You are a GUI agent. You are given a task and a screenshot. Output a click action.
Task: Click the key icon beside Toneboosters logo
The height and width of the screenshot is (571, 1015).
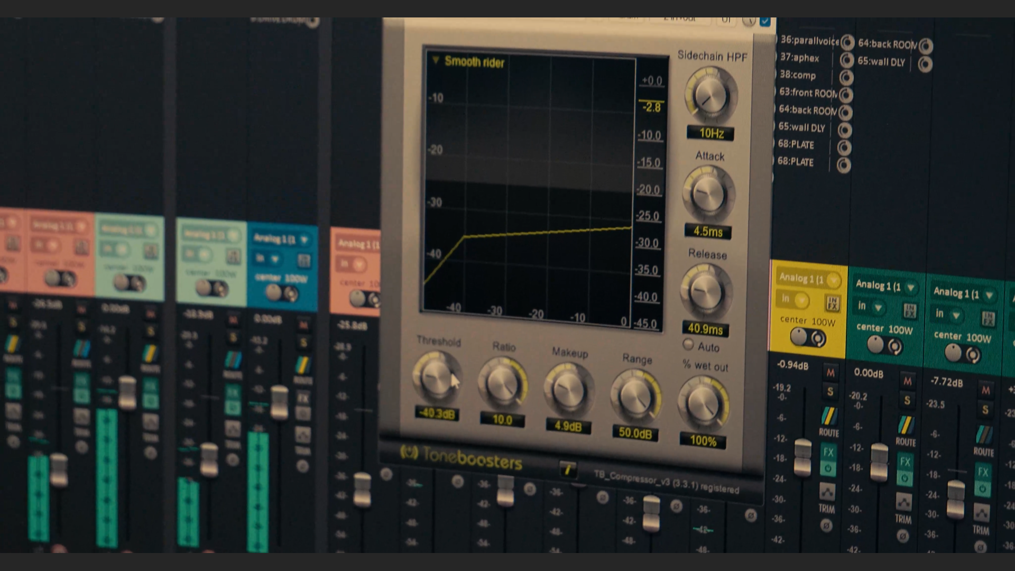(x=568, y=468)
